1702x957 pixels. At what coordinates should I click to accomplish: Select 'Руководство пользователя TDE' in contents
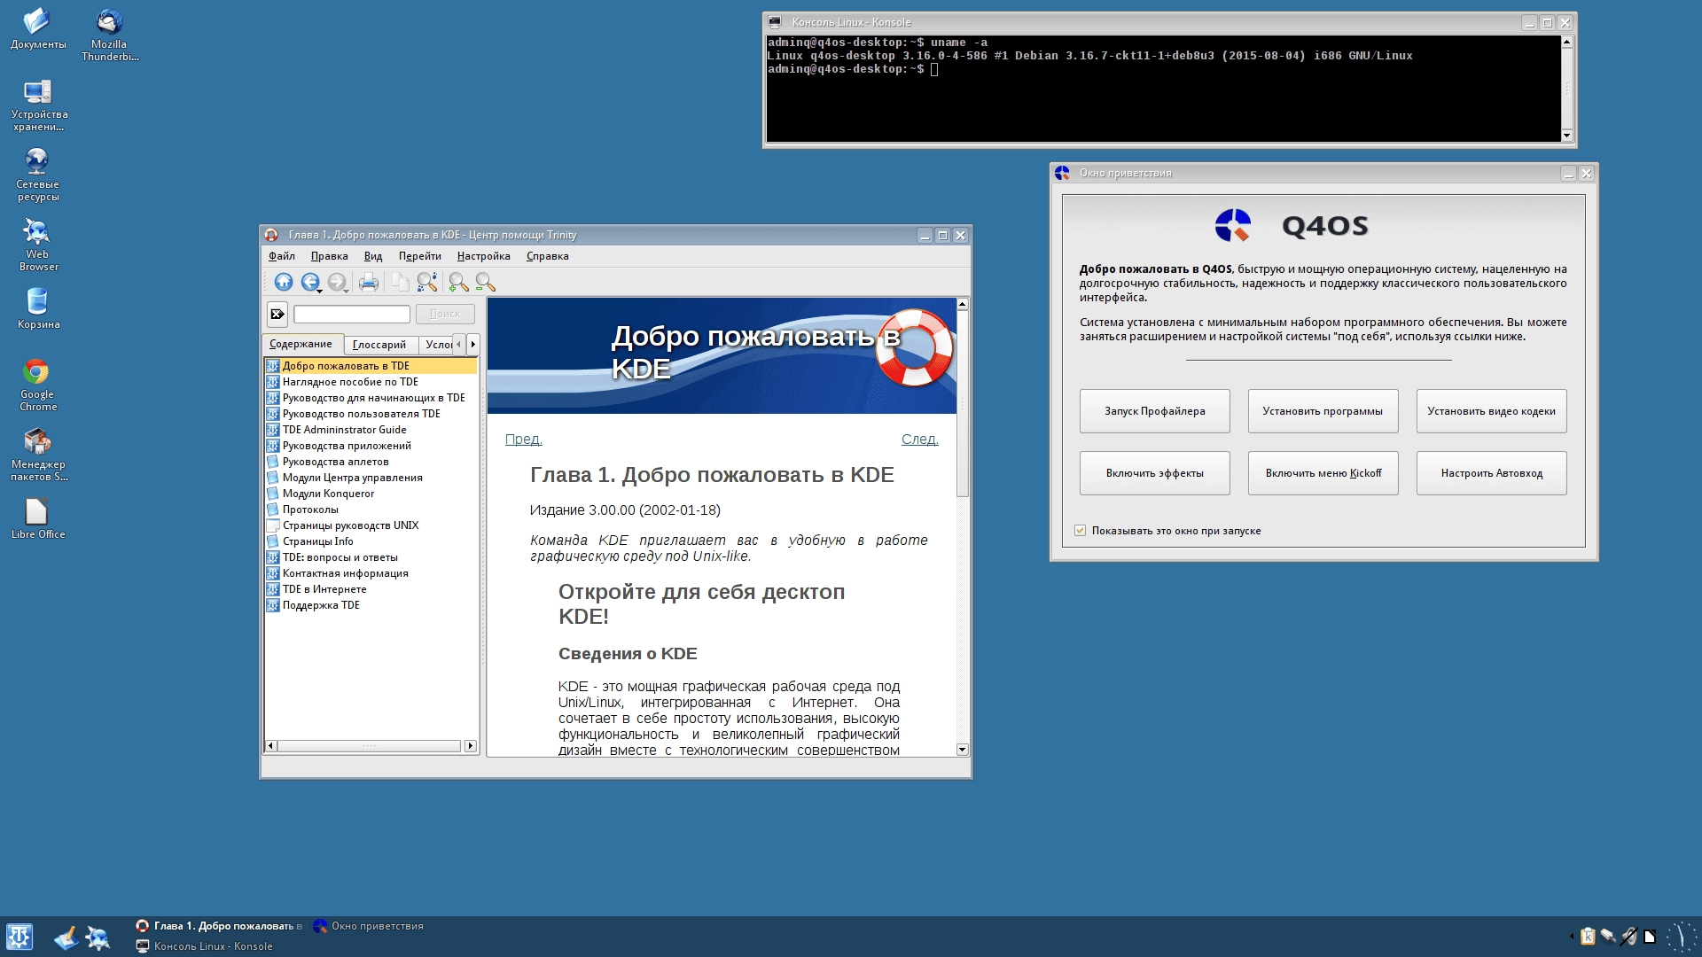(x=361, y=414)
